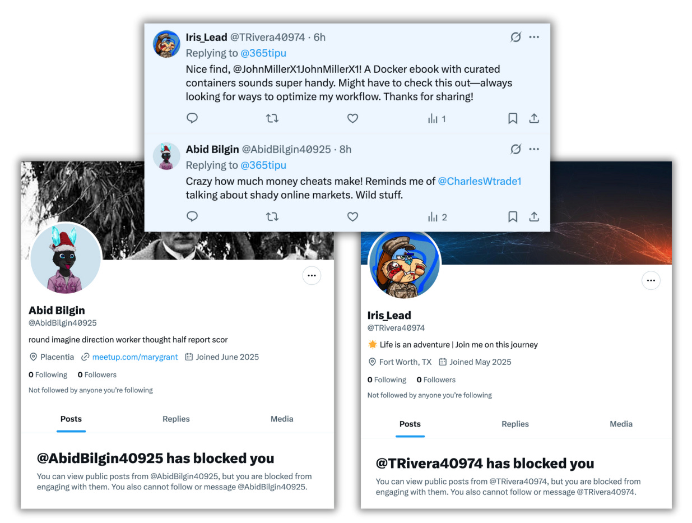Open the meetup.com/marygrant link
692x523 pixels.
[x=135, y=357]
